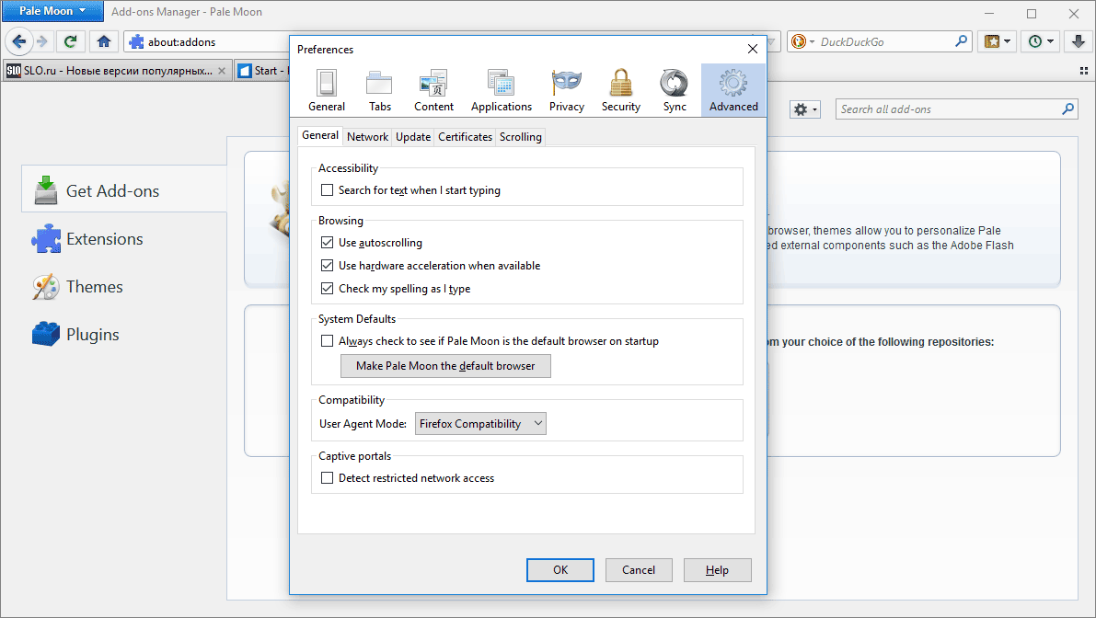Viewport: 1096px width, 618px height.
Task: Enable Detect restricted network access
Action: [327, 478]
